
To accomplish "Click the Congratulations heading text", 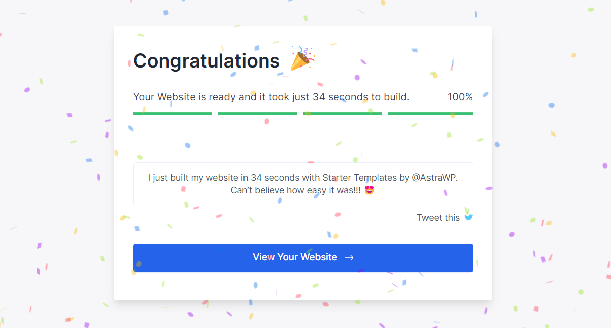I will pos(206,61).
